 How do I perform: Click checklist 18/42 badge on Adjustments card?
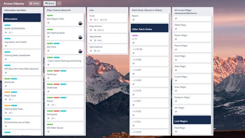[x=98, y=40]
